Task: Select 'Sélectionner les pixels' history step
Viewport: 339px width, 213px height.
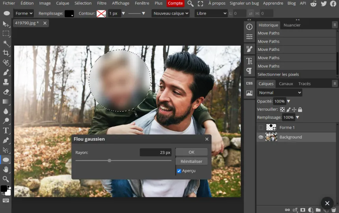Action: 296,75
